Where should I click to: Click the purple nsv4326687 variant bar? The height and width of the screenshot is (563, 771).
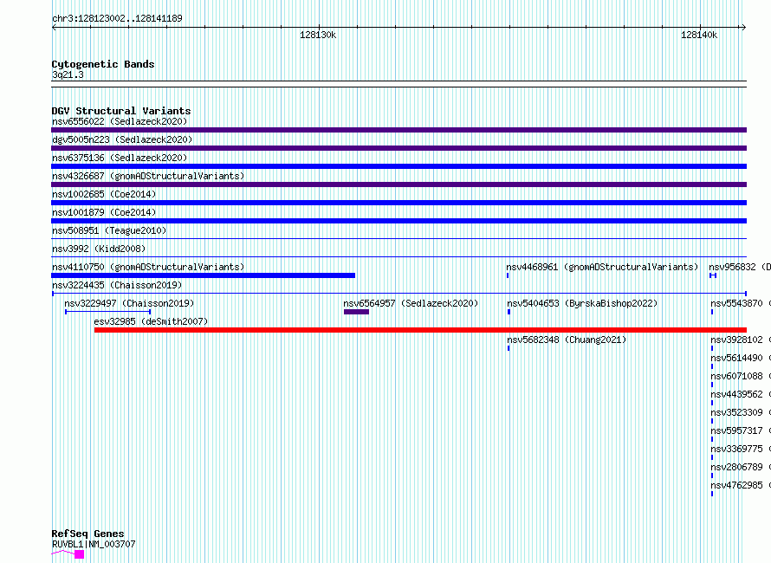click(x=398, y=184)
